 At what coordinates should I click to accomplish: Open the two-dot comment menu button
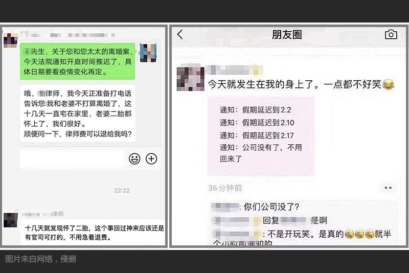pos(388,188)
